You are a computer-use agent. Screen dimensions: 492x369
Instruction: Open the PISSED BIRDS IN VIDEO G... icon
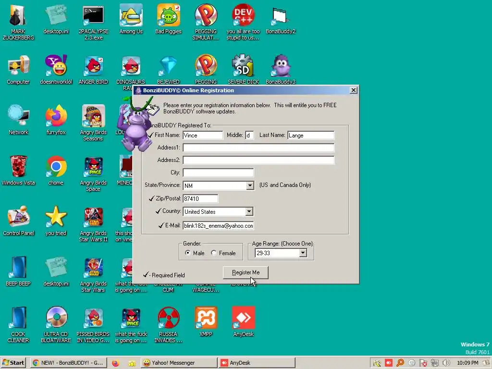(x=93, y=324)
